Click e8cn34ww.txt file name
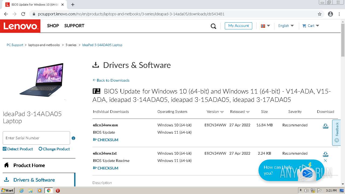Viewport: 345px width, 194px height. (x=105, y=153)
